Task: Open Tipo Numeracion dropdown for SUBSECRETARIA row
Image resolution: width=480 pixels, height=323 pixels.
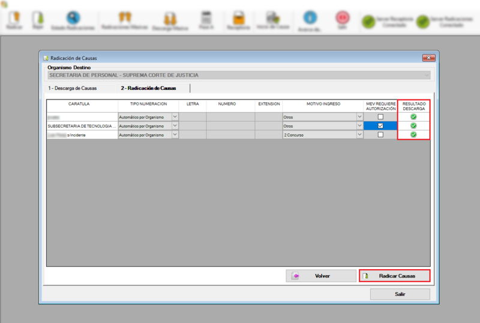Action: pyautogui.click(x=175, y=126)
